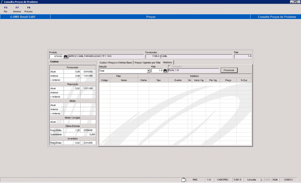Click the Inicio Vig column header
The width and height of the screenshot is (301, 183).
point(199,80)
